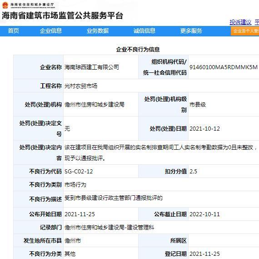Open the 首页 menu item

coord(13,31)
